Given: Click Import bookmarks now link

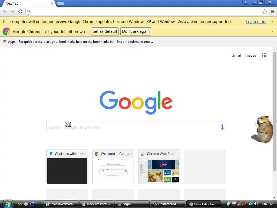Looking at the screenshot, I should pos(135,42).
